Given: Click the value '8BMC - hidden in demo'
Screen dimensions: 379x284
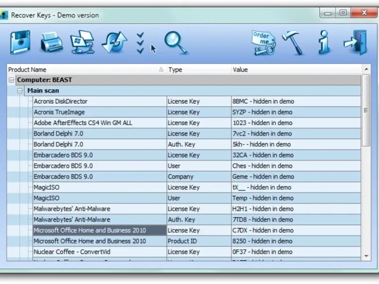Looking at the screenshot, I should pyautogui.click(x=263, y=101).
